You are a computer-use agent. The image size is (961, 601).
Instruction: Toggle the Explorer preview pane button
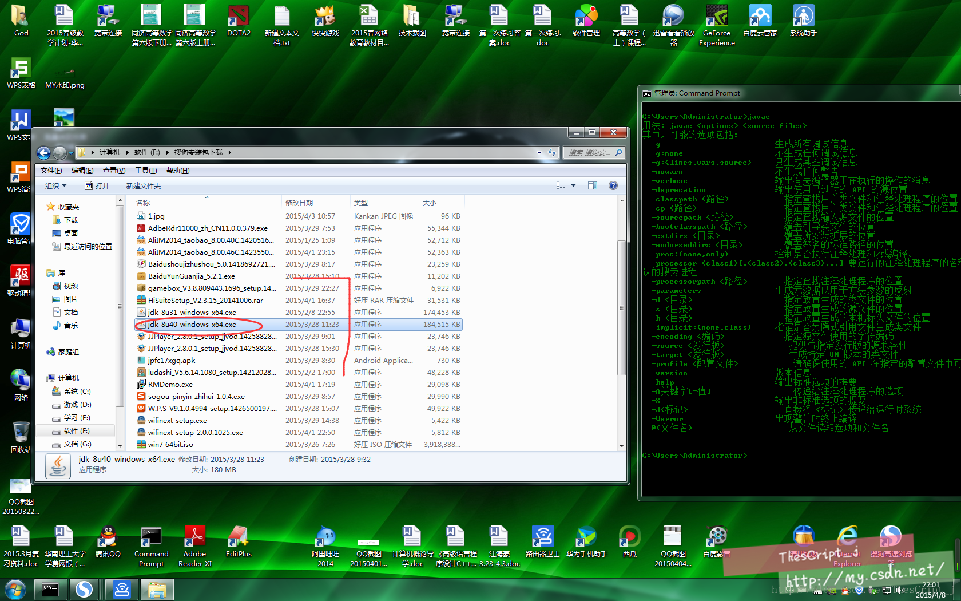(x=593, y=185)
